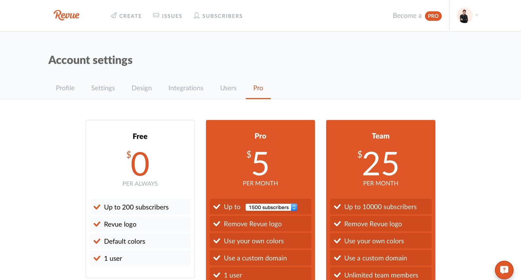
Task: Click checkmark beside Remove Revue logo in Pro
Action: 217,224
